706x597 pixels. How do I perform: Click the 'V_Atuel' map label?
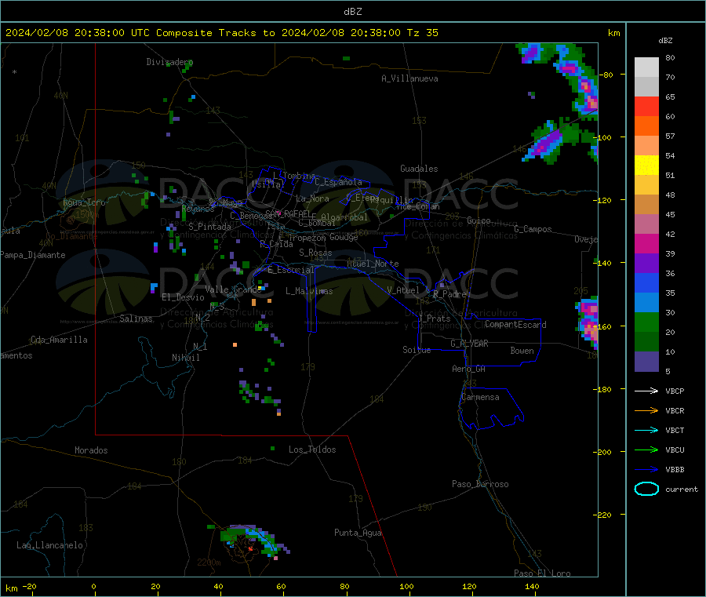point(403,290)
